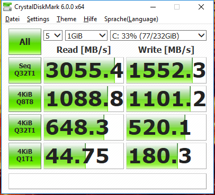215x195 pixels.
Task: Open the Theme menu
Action: (x=66, y=19)
